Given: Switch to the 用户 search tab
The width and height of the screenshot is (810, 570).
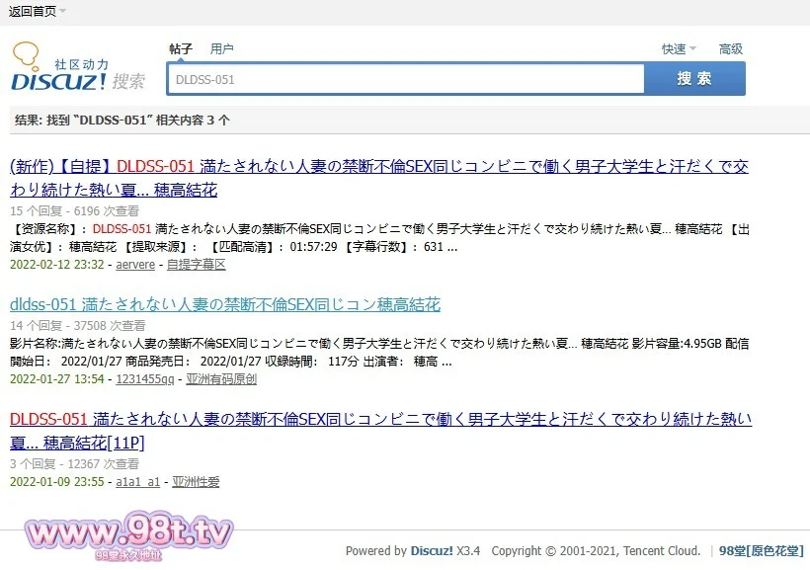Looking at the screenshot, I should click(222, 48).
